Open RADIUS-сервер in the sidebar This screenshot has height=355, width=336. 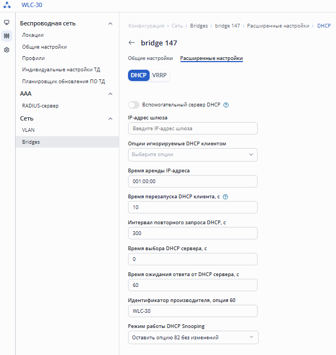(x=41, y=106)
